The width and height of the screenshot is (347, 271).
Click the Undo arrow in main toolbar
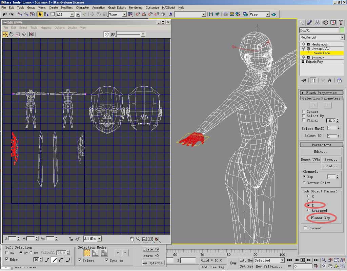[x=5, y=14]
